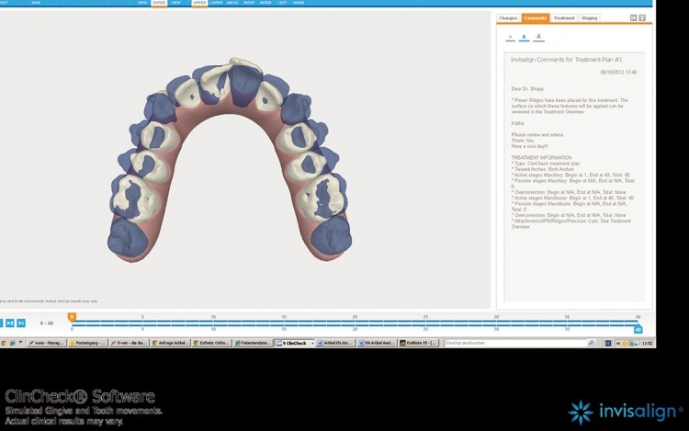Toggle the SUPER superimposition option

click(159, 3)
